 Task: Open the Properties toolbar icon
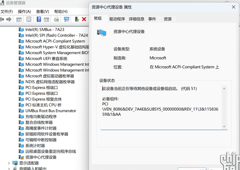click(29, 19)
